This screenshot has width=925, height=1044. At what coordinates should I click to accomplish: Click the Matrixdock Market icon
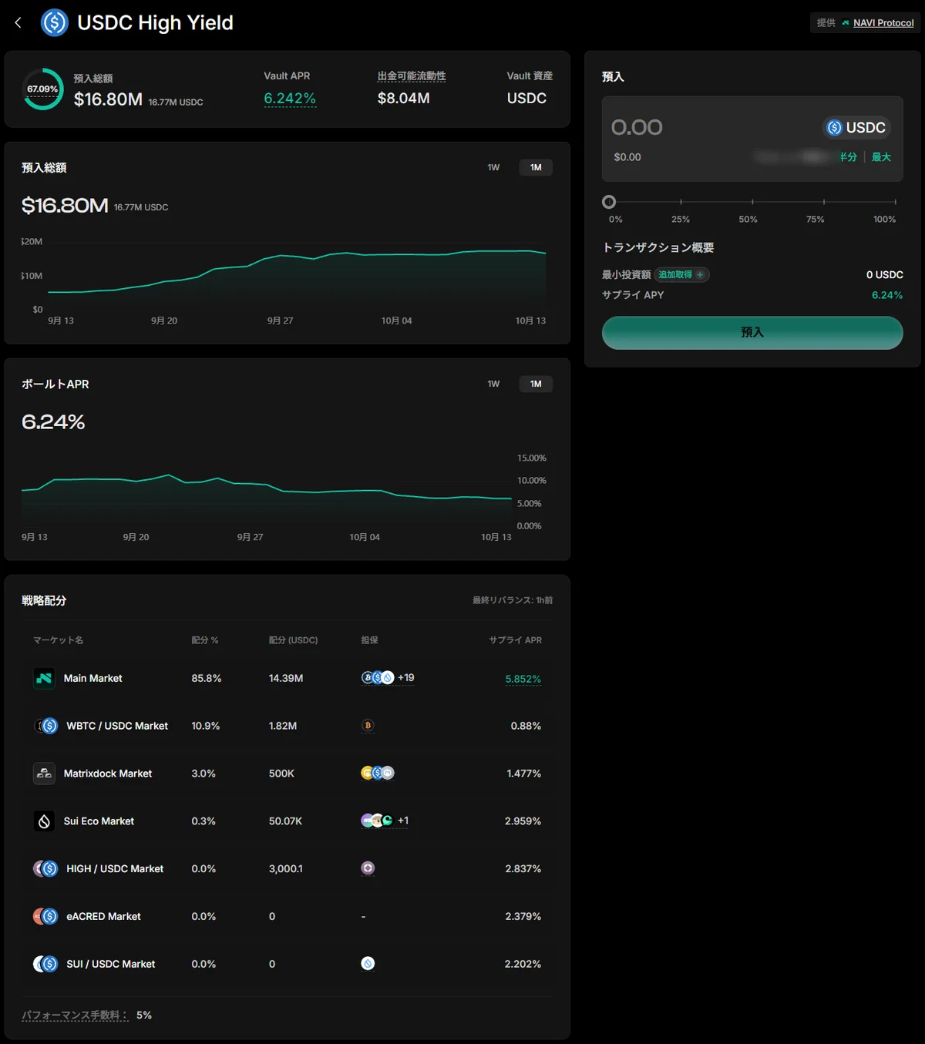[x=44, y=774]
